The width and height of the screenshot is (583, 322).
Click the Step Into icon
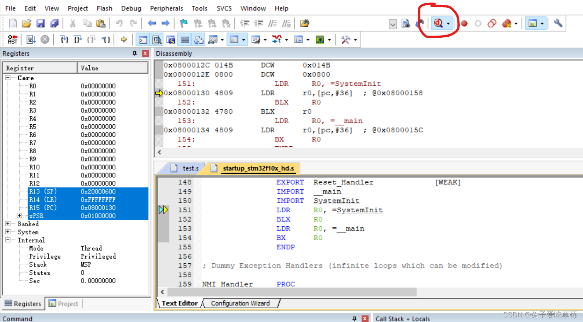(x=64, y=39)
